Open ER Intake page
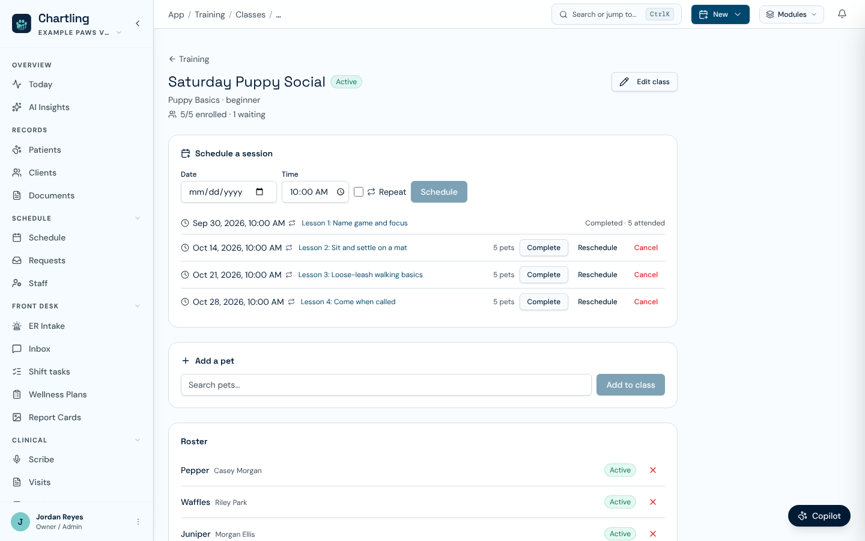Image resolution: width=865 pixels, height=541 pixels. point(76,326)
